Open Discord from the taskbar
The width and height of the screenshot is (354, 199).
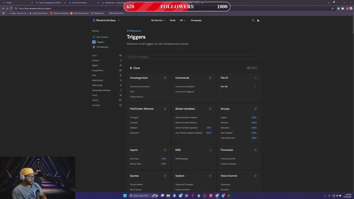[x=217, y=196]
